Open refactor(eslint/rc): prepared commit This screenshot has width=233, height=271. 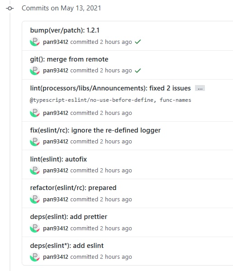pos(73,188)
